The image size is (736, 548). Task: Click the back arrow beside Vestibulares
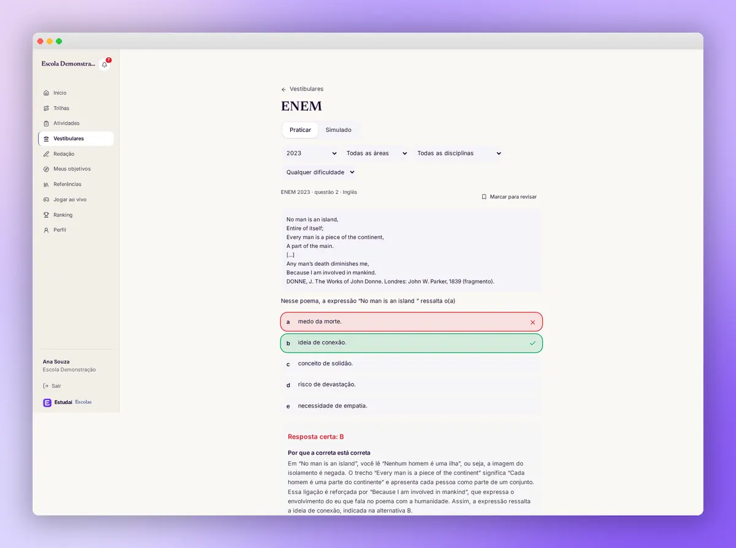point(283,90)
